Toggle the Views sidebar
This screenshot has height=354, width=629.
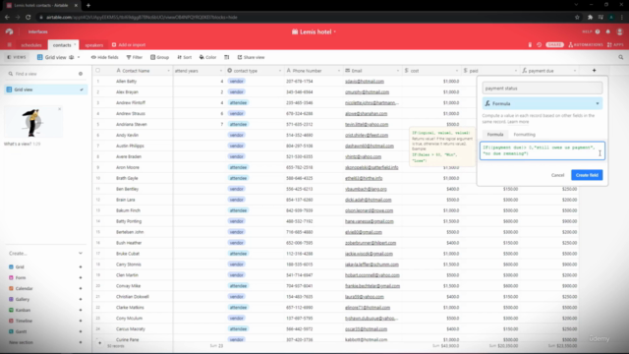click(x=17, y=57)
